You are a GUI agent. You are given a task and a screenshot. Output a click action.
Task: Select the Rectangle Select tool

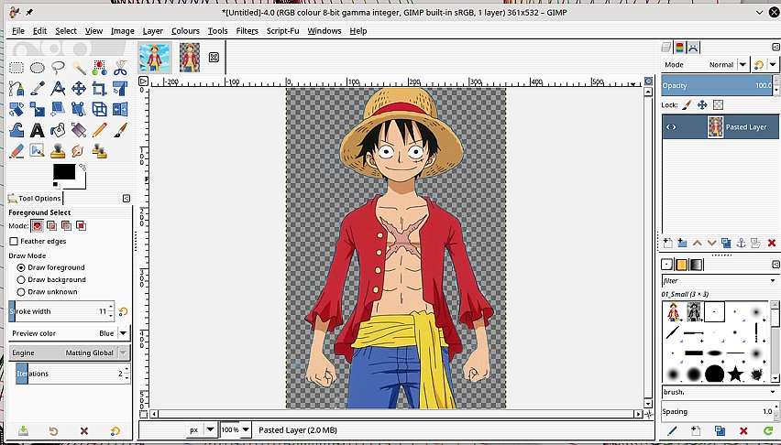(x=16, y=68)
